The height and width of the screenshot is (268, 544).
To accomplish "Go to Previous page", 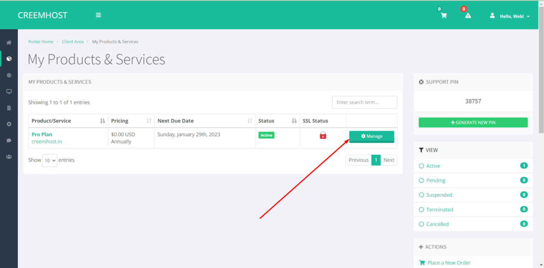I will point(358,160).
